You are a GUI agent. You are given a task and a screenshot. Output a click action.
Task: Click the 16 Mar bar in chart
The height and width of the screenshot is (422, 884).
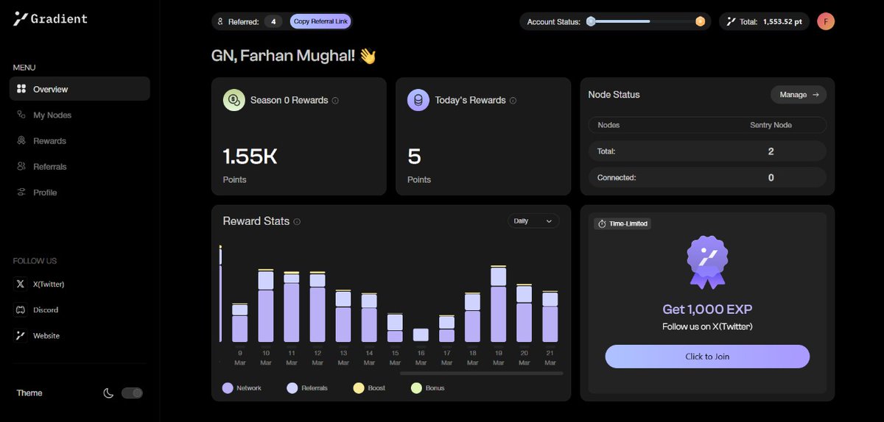421,335
